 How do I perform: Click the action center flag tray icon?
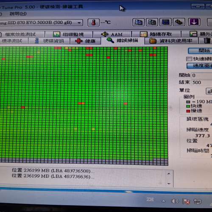(x=186, y=201)
